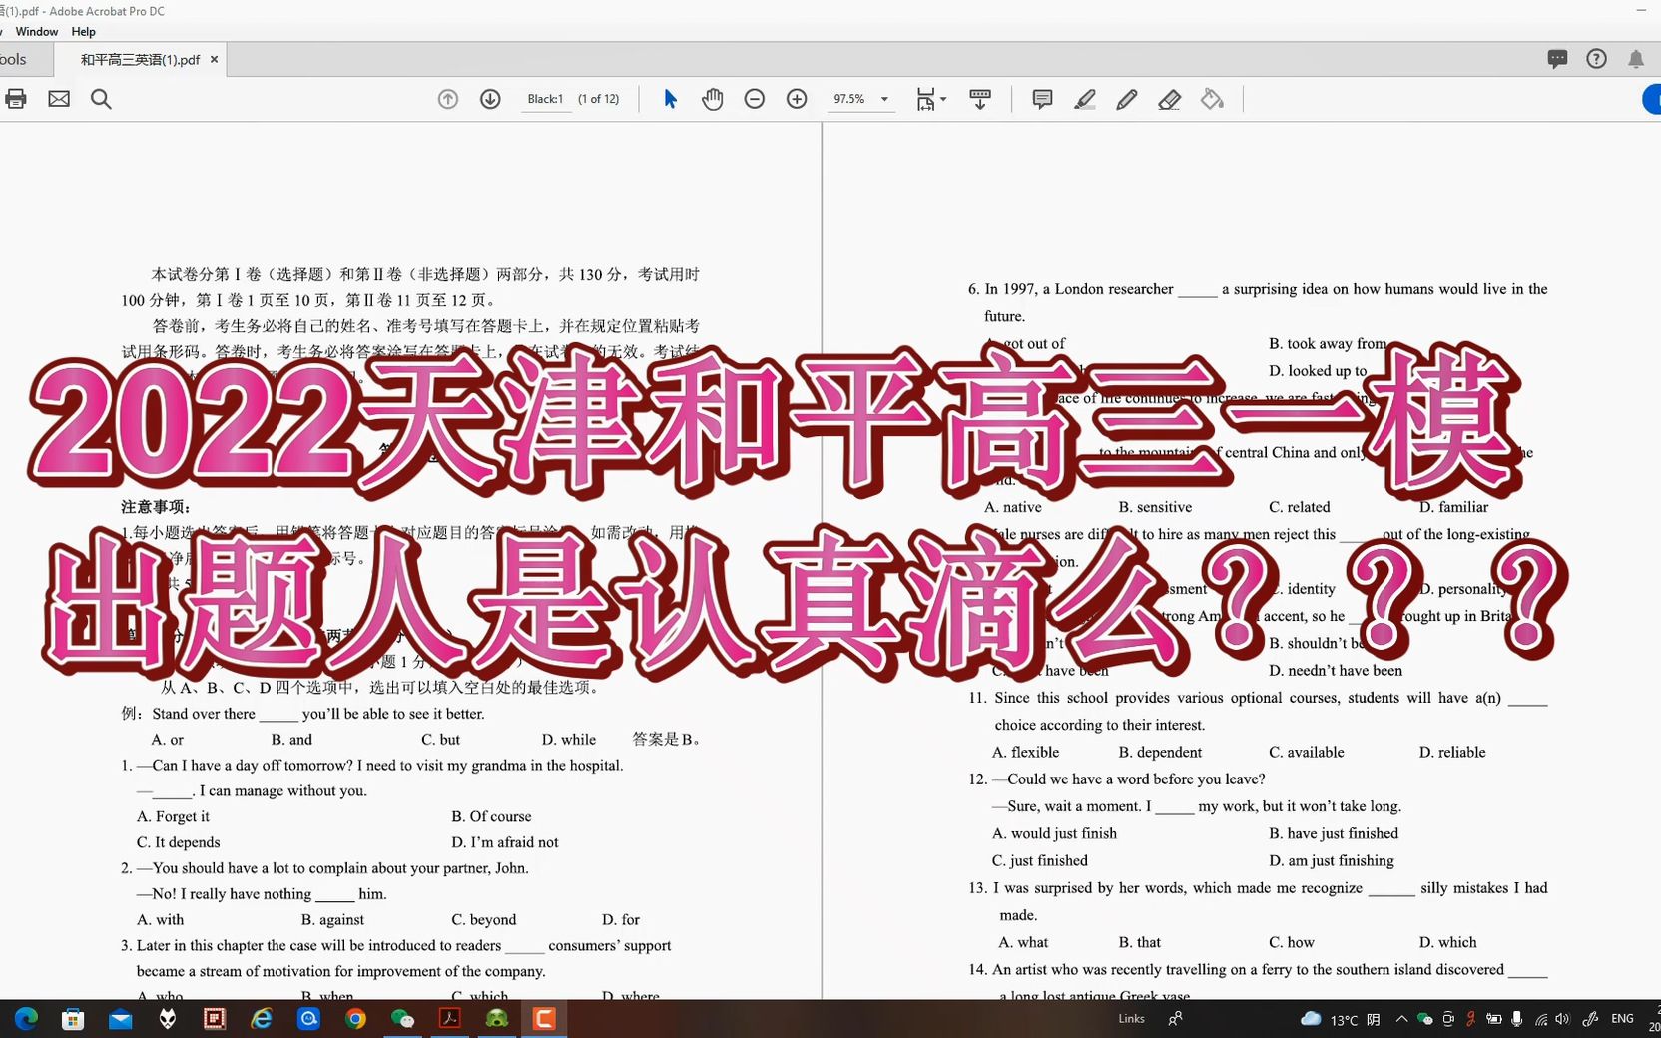1661x1038 pixels.
Task: Click option 'A. would just finish'
Action: click(x=1054, y=833)
